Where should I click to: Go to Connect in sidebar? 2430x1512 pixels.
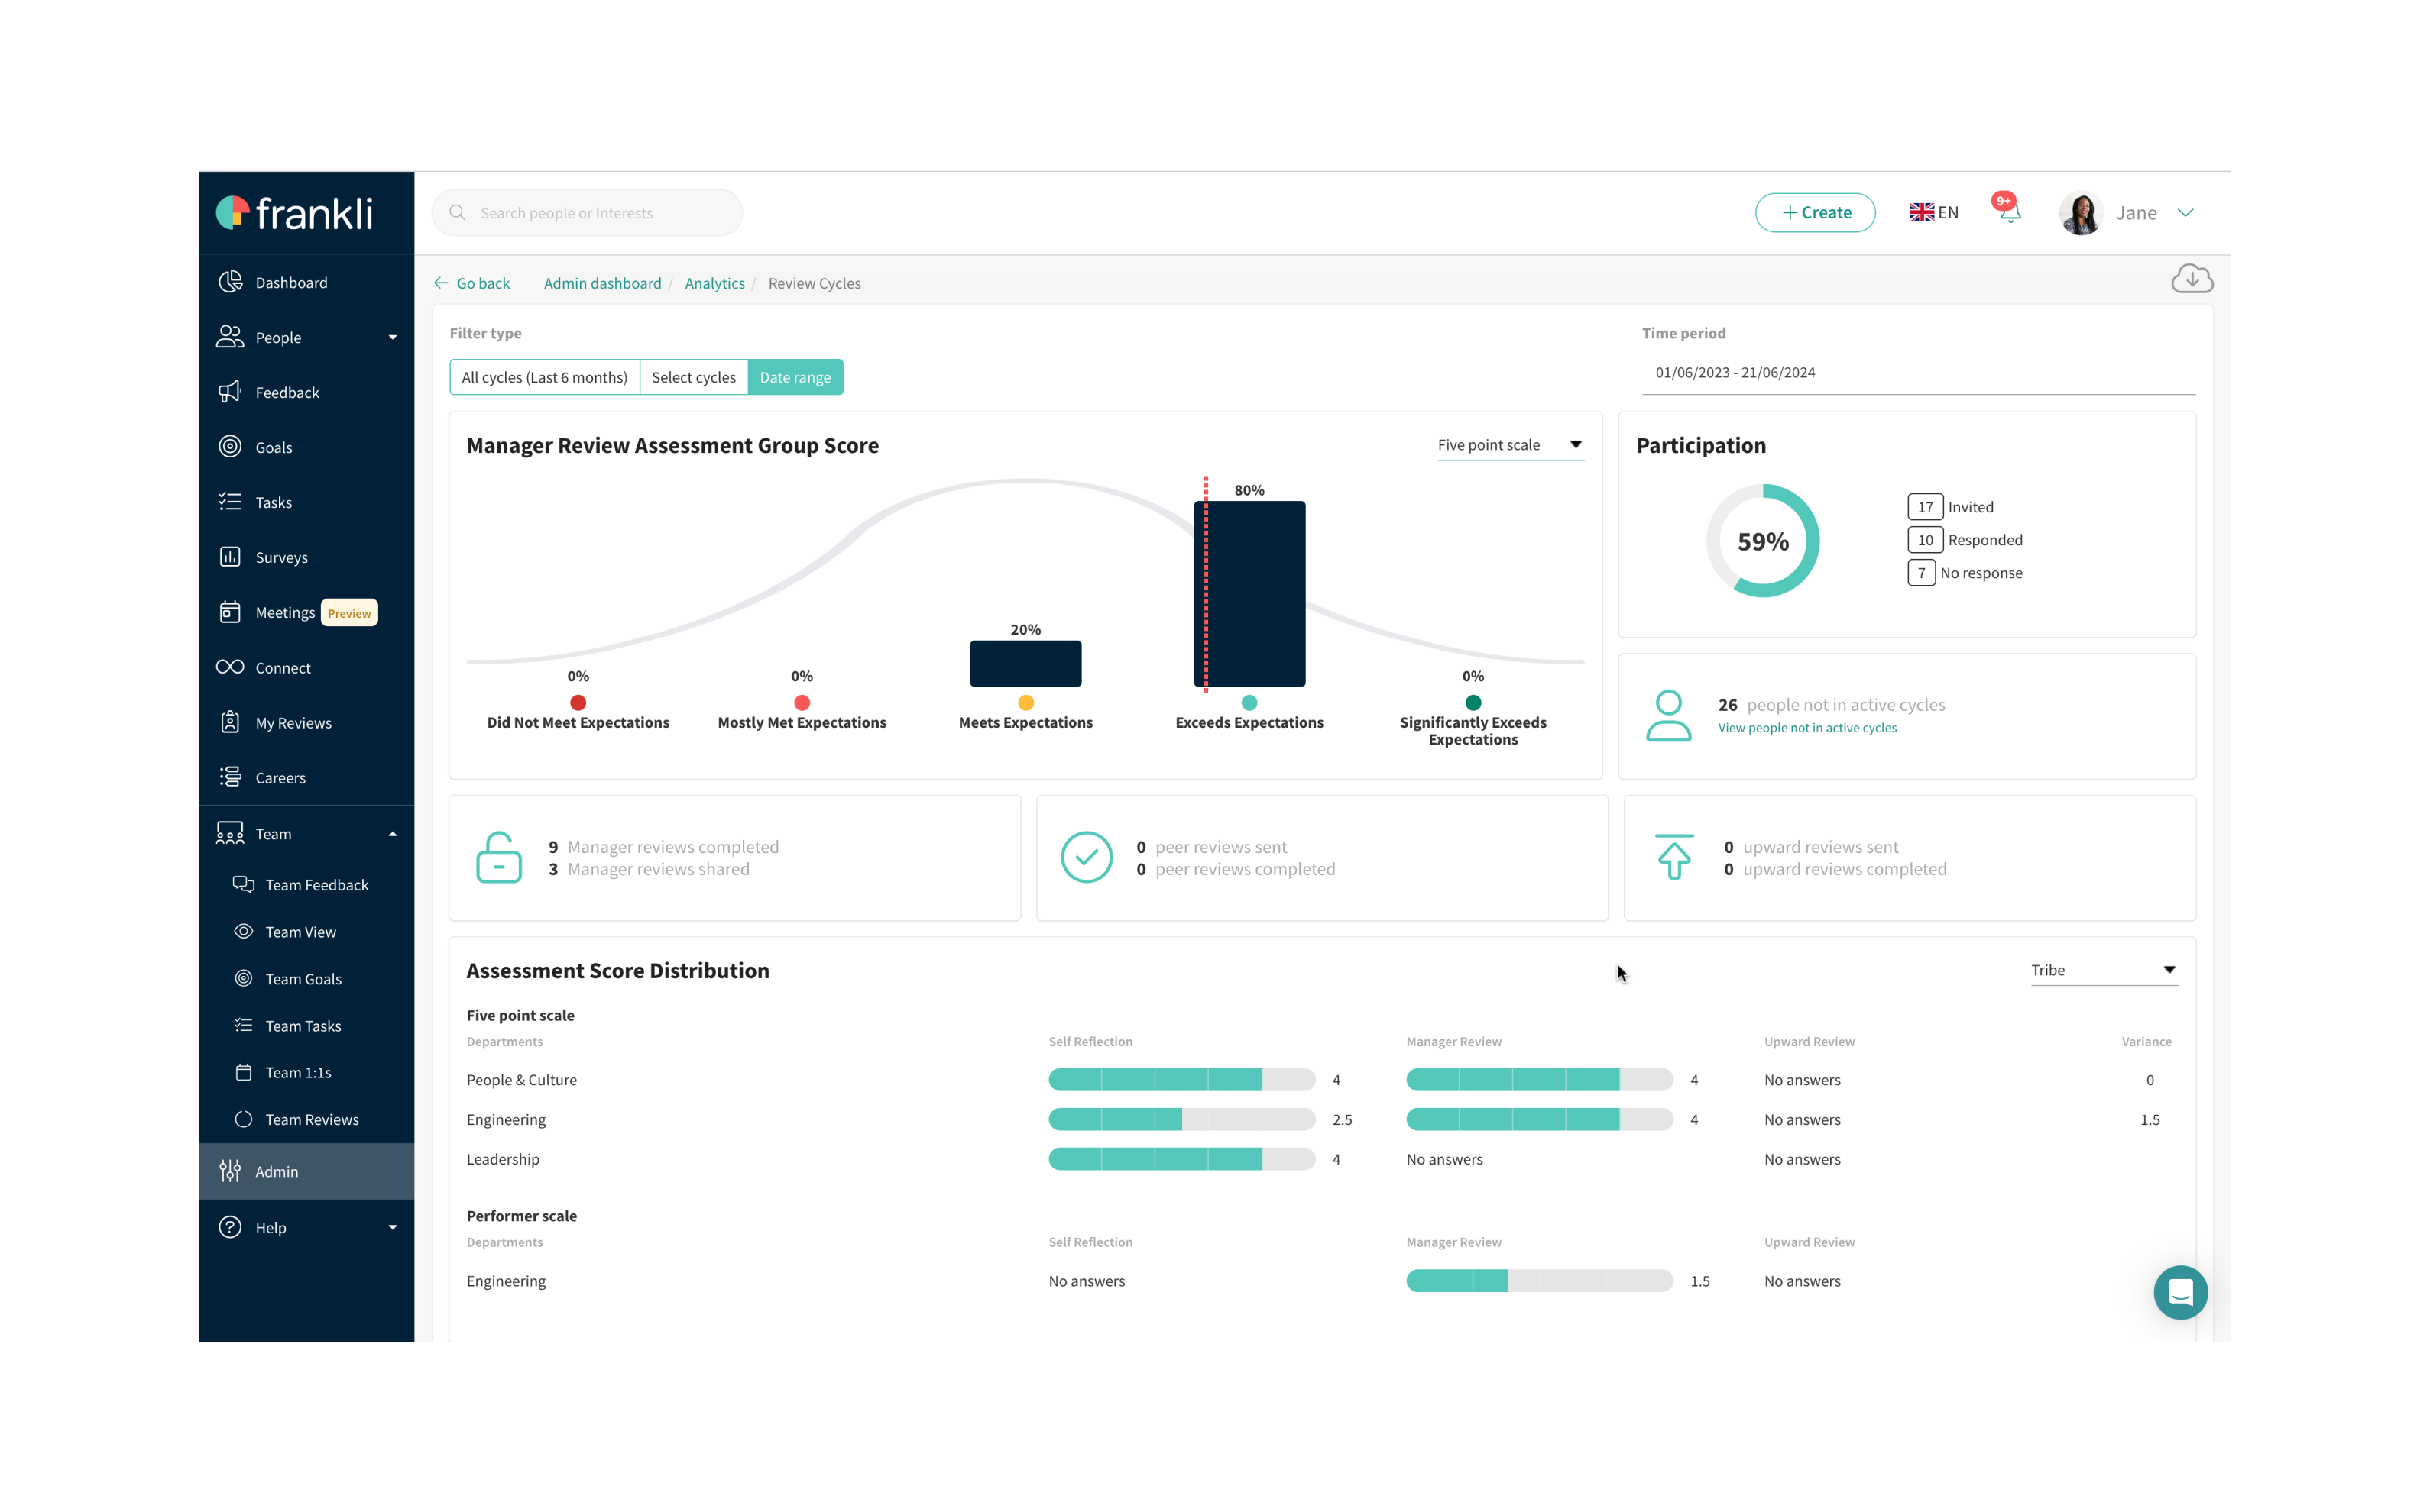pos(282,667)
